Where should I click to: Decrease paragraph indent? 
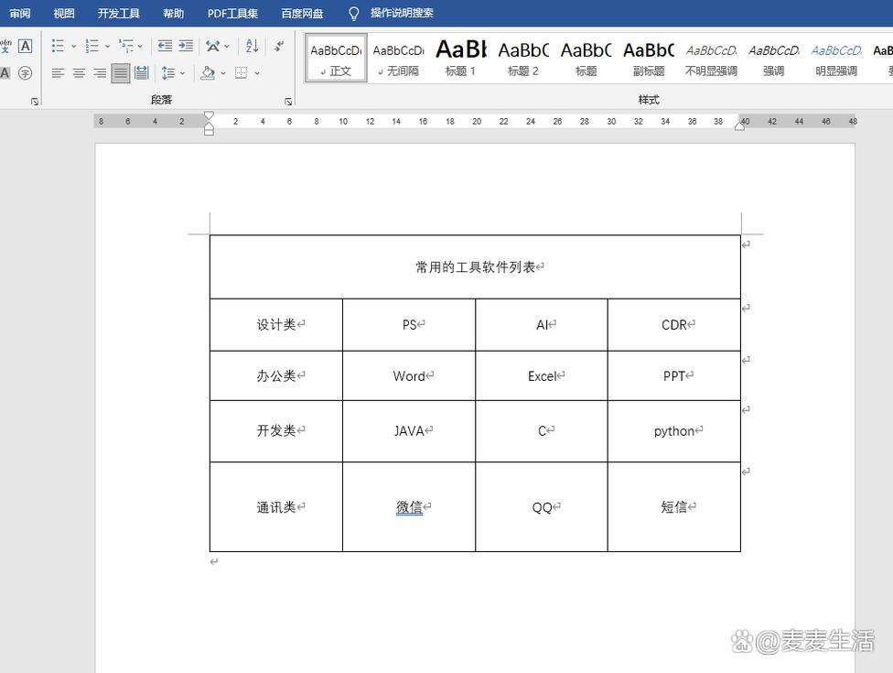(x=165, y=46)
